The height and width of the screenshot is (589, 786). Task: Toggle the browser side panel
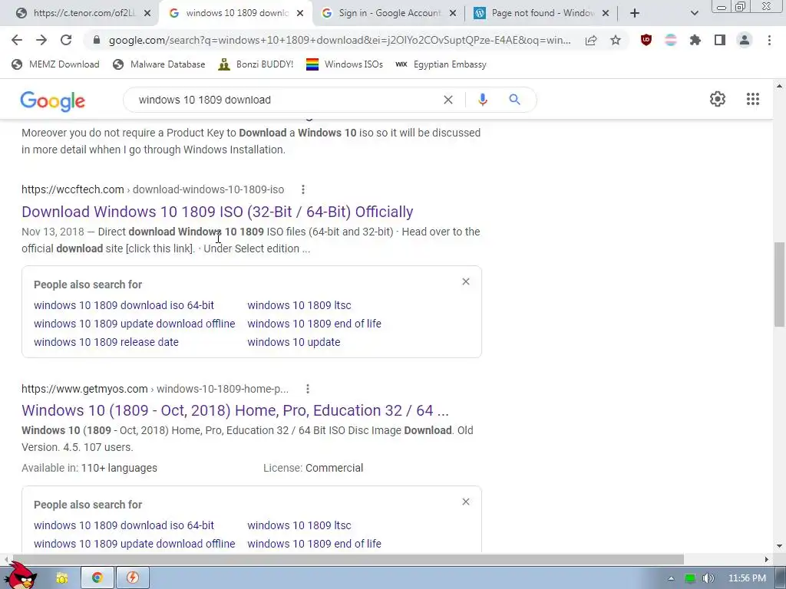(x=720, y=40)
